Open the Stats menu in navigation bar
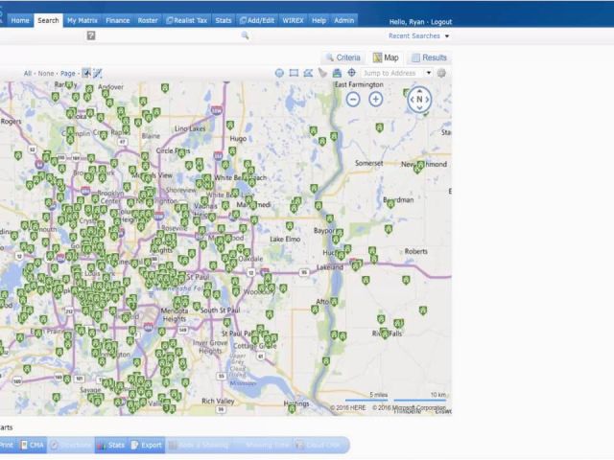Screen dimensions: 614x460 [x=224, y=20]
